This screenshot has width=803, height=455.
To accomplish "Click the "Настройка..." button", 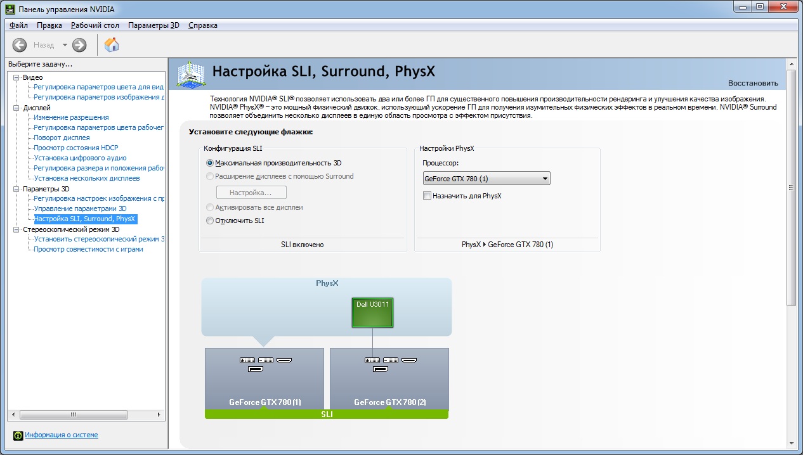I will tap(251, 192).
